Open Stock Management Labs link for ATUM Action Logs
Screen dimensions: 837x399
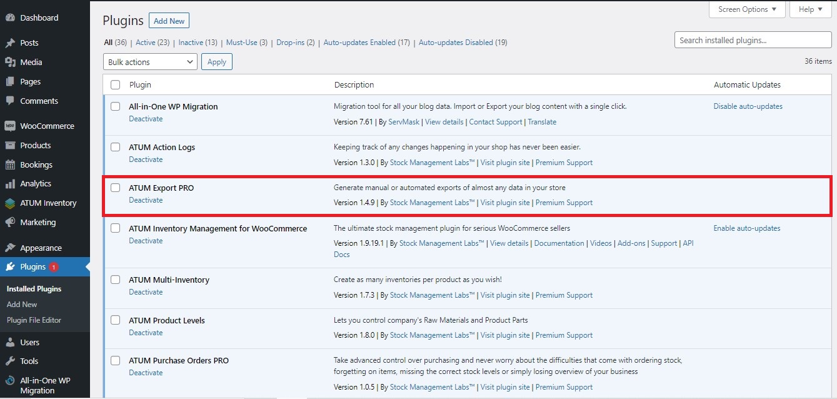(x=433, y=163)
